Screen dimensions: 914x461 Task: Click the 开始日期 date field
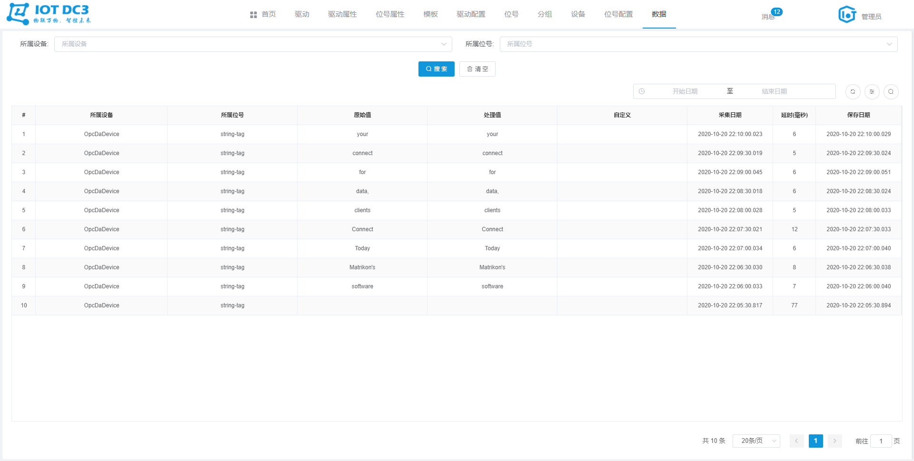[685, 91]
